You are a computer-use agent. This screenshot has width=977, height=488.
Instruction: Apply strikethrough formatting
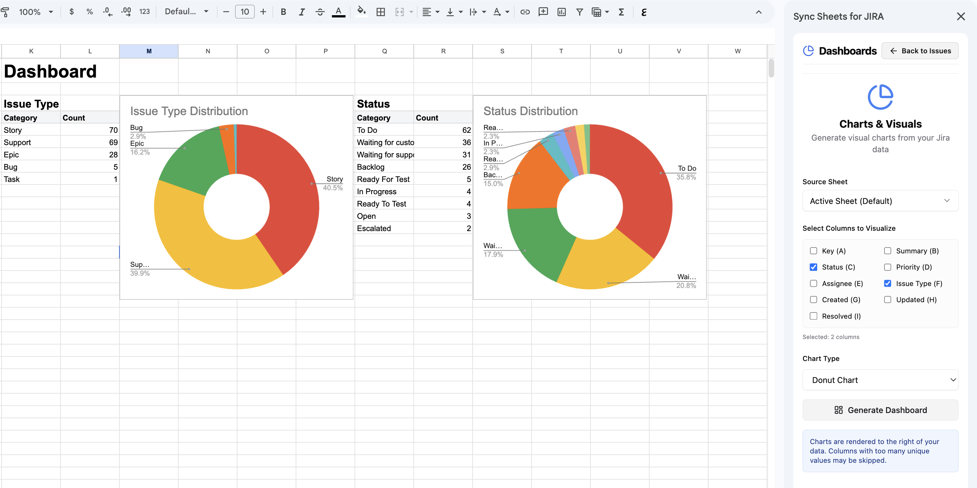[x=320, y=12]
